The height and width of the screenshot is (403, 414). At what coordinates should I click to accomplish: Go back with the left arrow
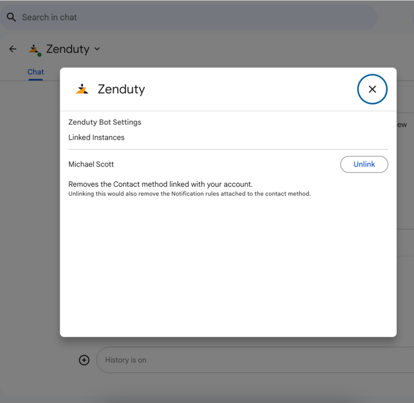[x=13, y=49]
